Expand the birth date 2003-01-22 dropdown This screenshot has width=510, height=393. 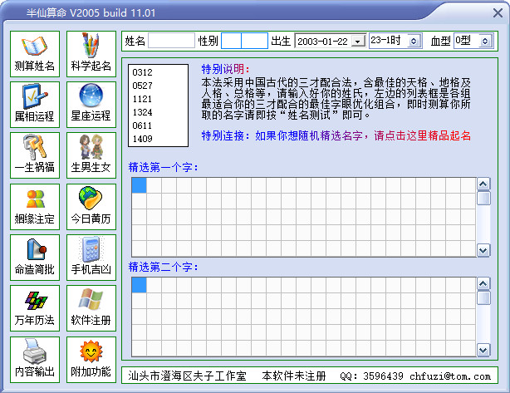[358, 41]
